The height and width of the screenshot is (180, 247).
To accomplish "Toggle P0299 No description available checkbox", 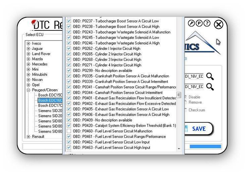I will (69, 71).
